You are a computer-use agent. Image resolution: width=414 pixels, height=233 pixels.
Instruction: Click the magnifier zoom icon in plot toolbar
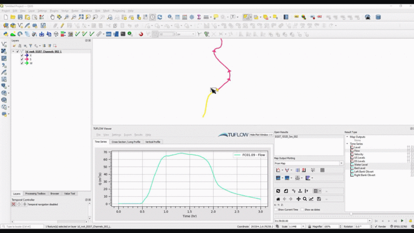(x=305, y=199)
